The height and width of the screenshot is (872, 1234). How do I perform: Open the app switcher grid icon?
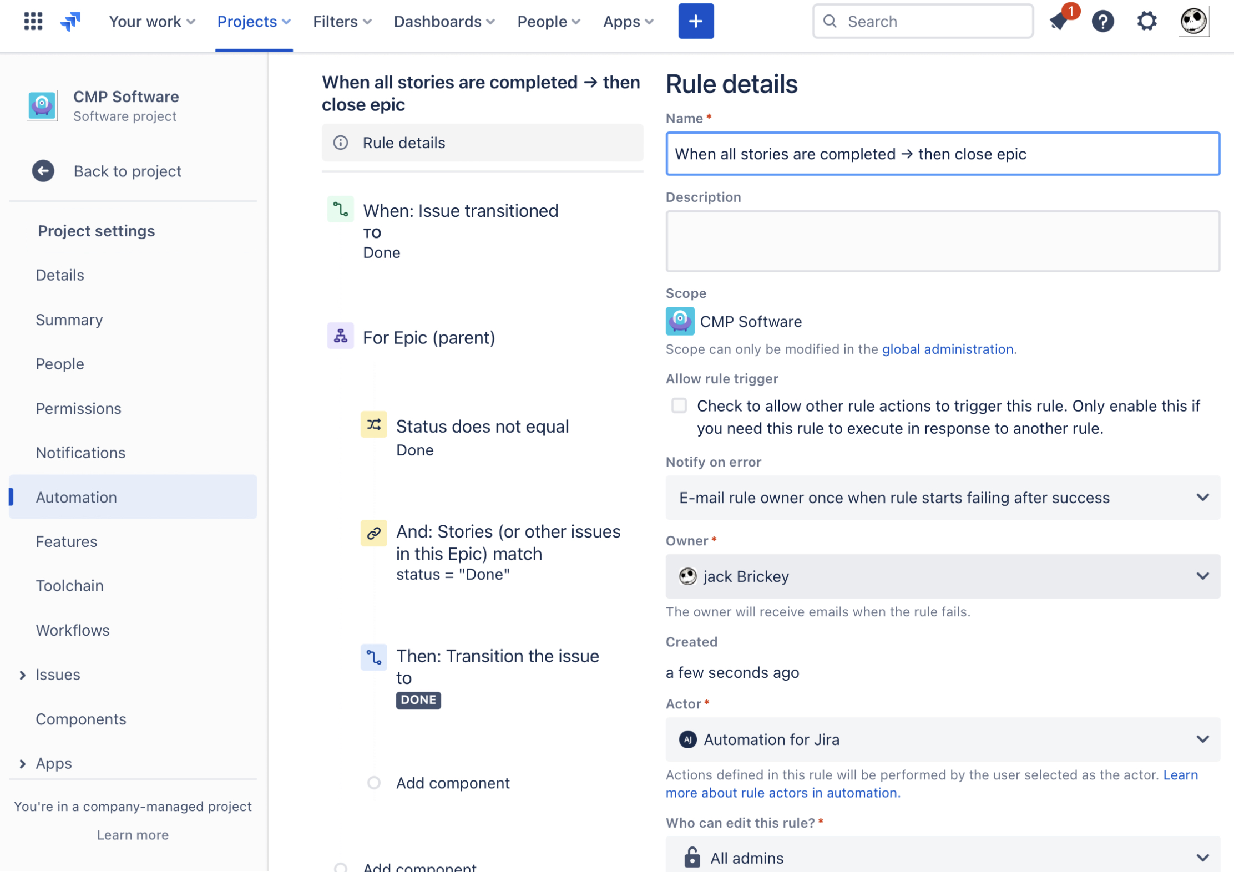pos(33,21)
